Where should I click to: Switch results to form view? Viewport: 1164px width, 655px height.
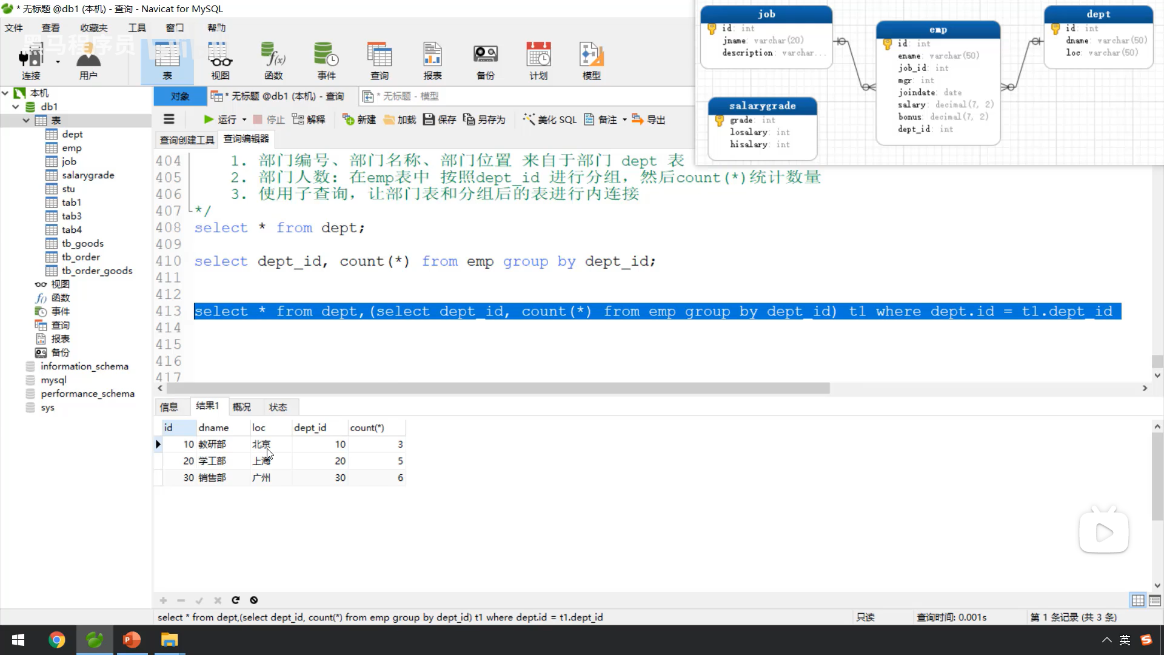1155,600
